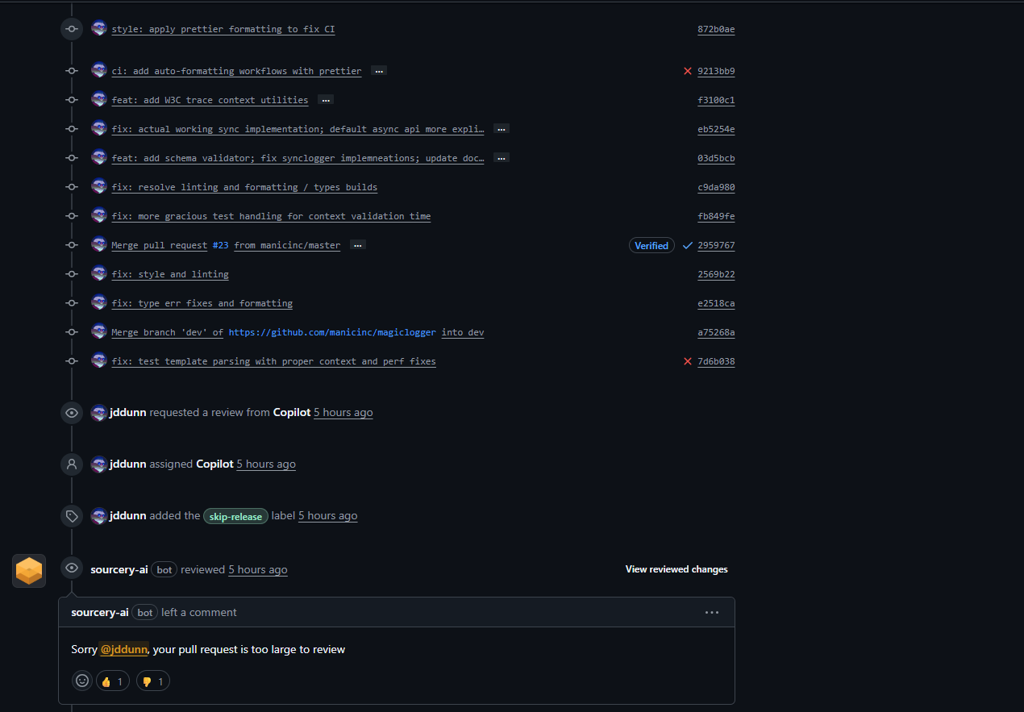This screenshot has width=1024, height=712.
Task: Open sourcery-ai profile in reviewed event
Action: coord(119,569)
